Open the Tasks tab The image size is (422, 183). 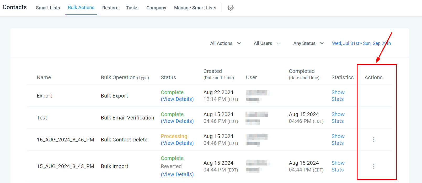(x=132, y=8)
